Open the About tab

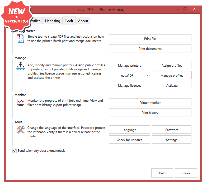83,21
